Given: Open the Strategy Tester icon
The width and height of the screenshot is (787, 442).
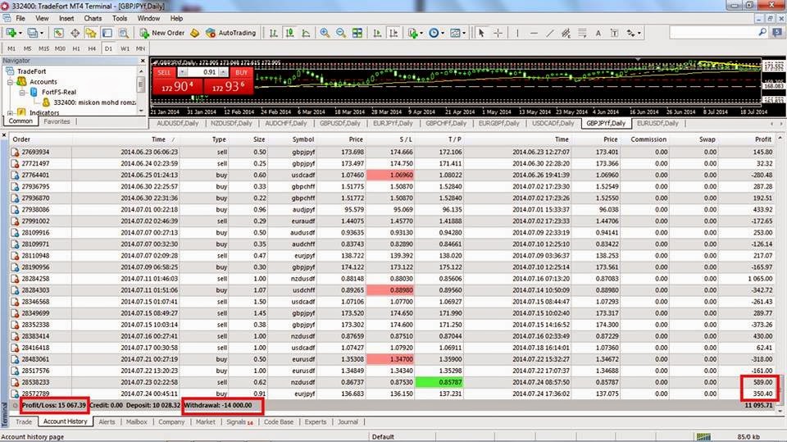Looking at the screenshot, I should tap(124, 33).
